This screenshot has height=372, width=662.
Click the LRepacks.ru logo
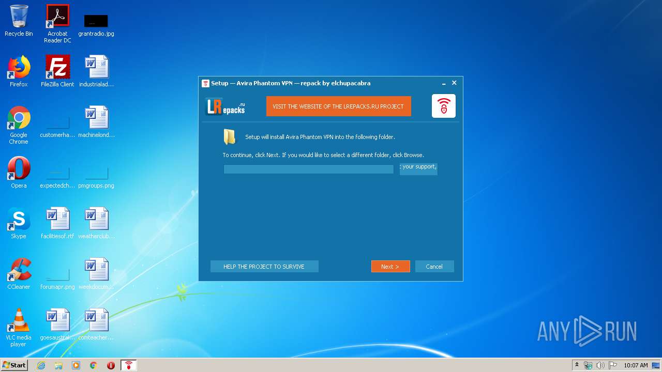[225, 106]
